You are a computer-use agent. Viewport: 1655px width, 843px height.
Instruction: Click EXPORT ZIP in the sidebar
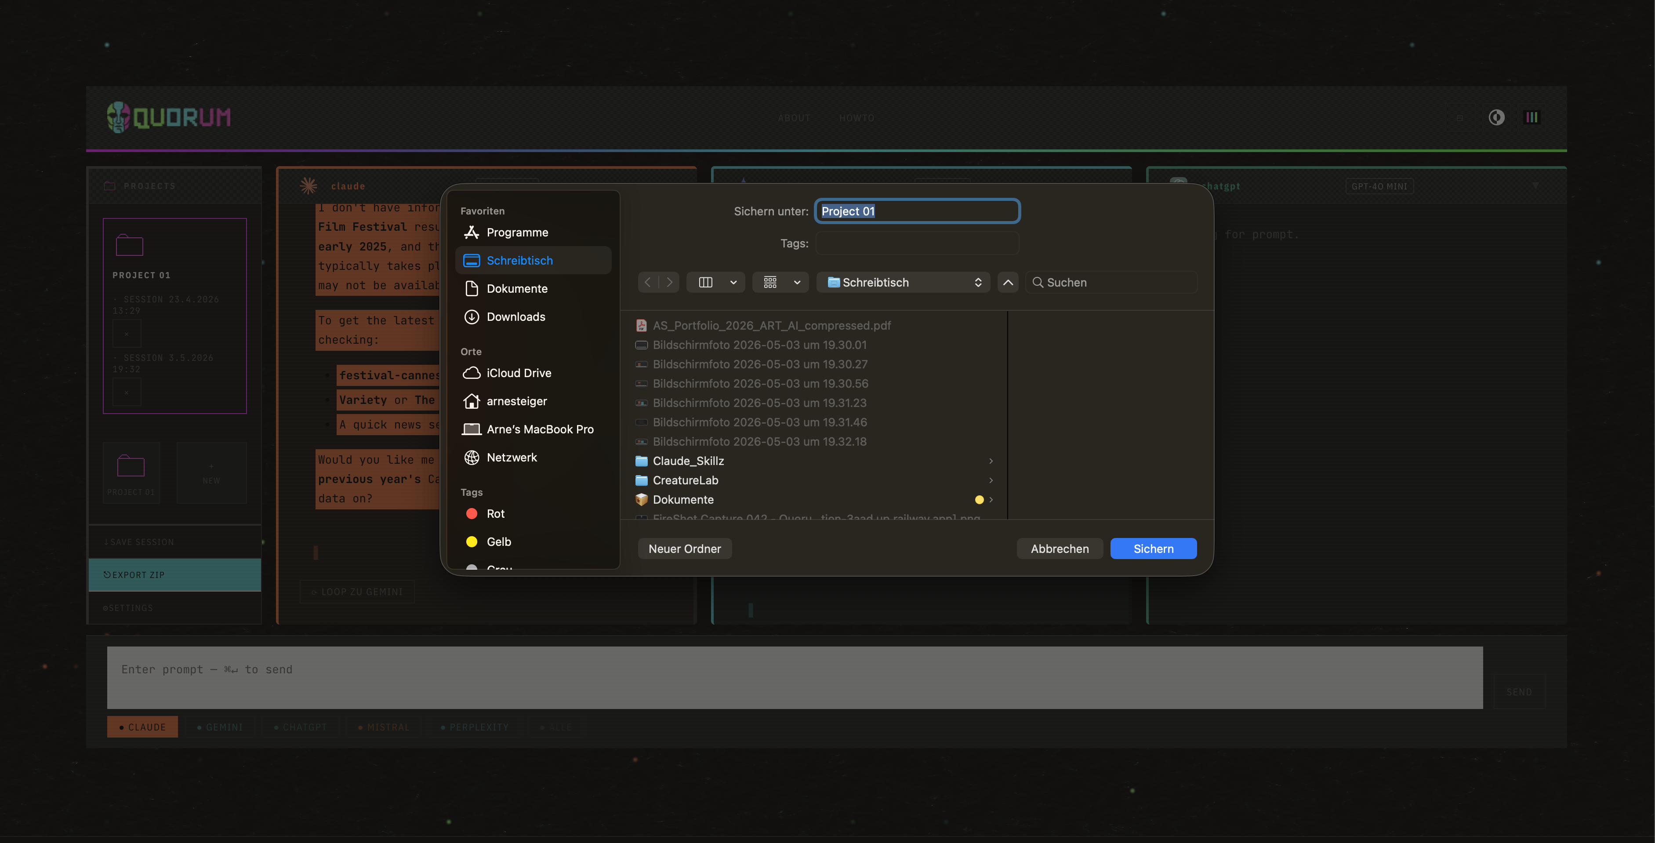[x=175, y=574]
